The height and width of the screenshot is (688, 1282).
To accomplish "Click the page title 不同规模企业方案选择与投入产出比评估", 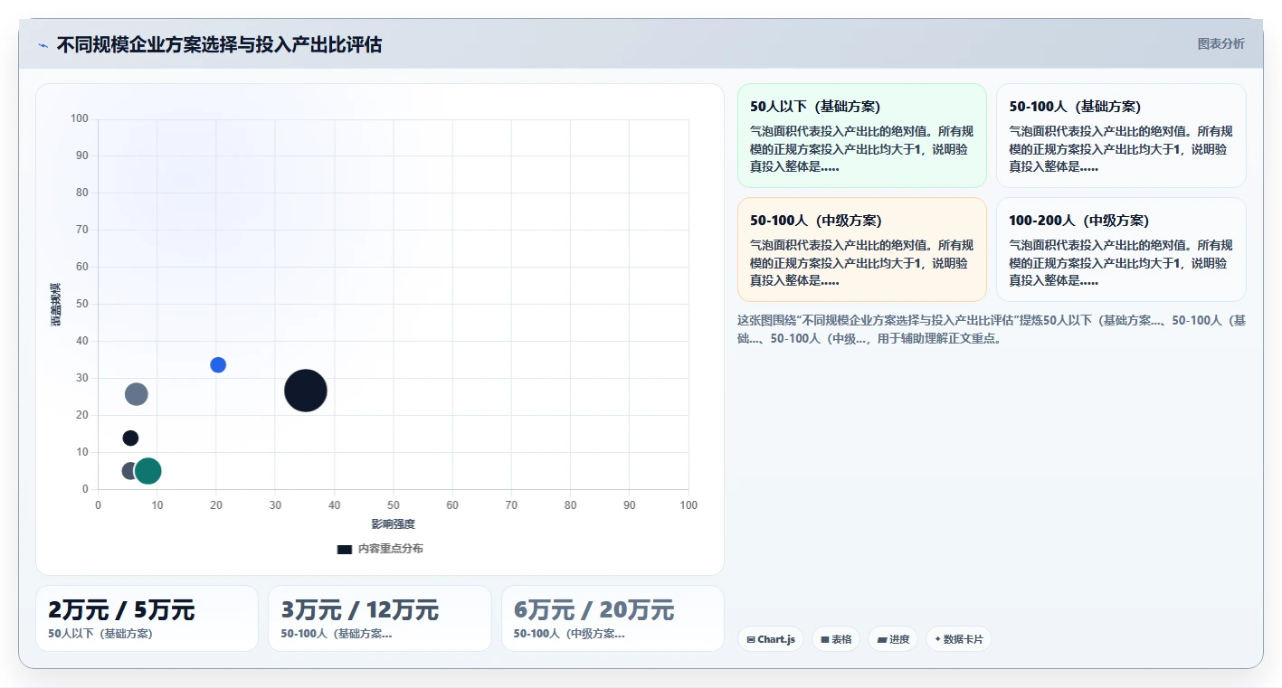I will (x=219, y=45).
